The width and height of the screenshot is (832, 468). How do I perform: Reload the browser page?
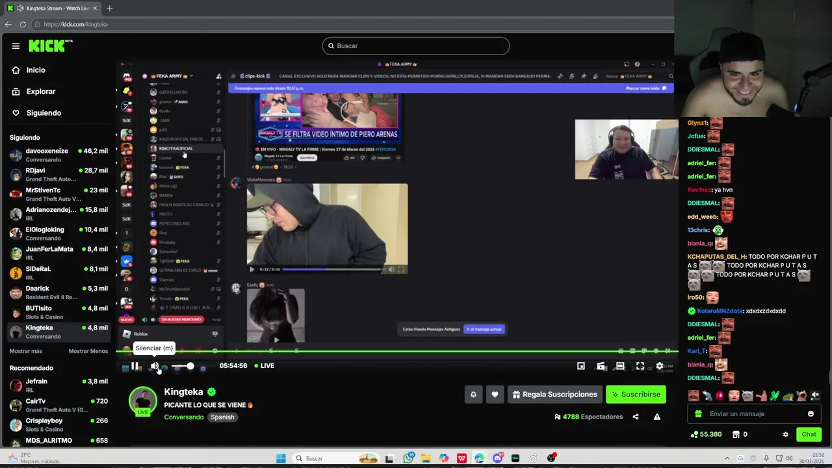coord(23,24)
